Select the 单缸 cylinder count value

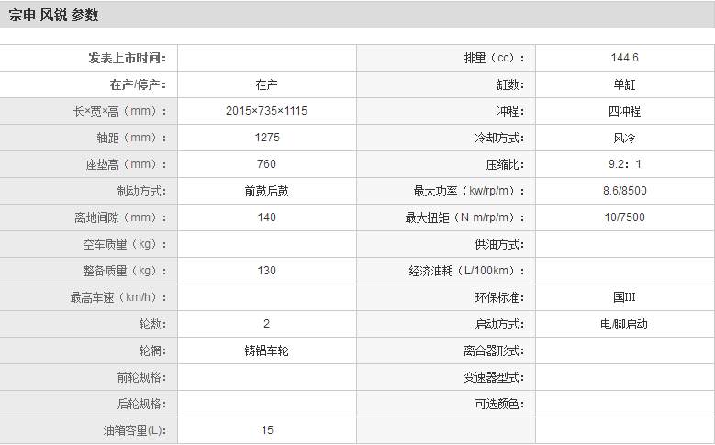(624, 84)
